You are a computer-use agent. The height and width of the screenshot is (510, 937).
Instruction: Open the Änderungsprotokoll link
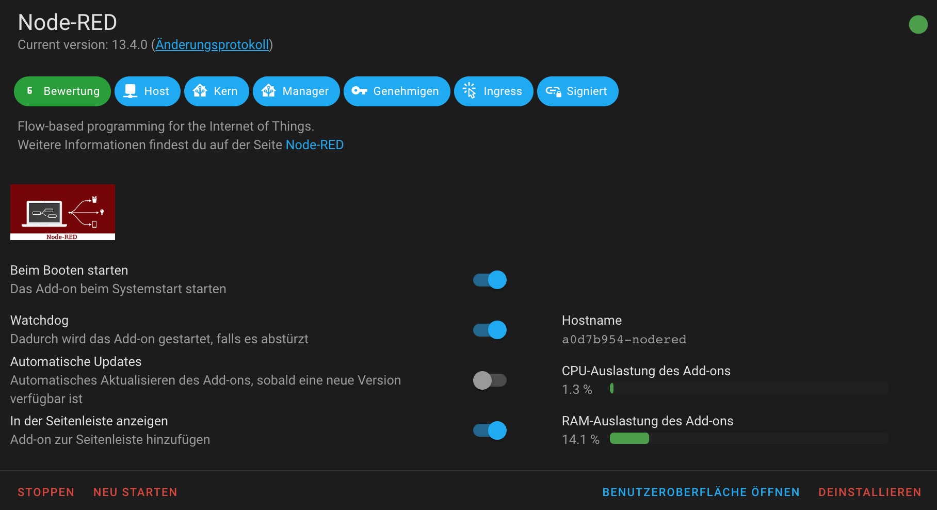(212, 45)
